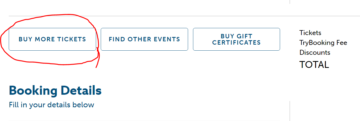
Task: Click the red stroke tail under Buy More Tickets
Action: coord(97,62)
